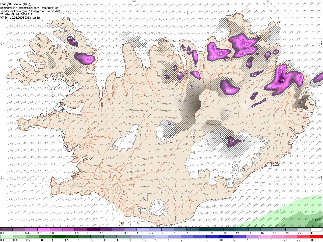Click the 3.3 precipitation value on map

282,80
